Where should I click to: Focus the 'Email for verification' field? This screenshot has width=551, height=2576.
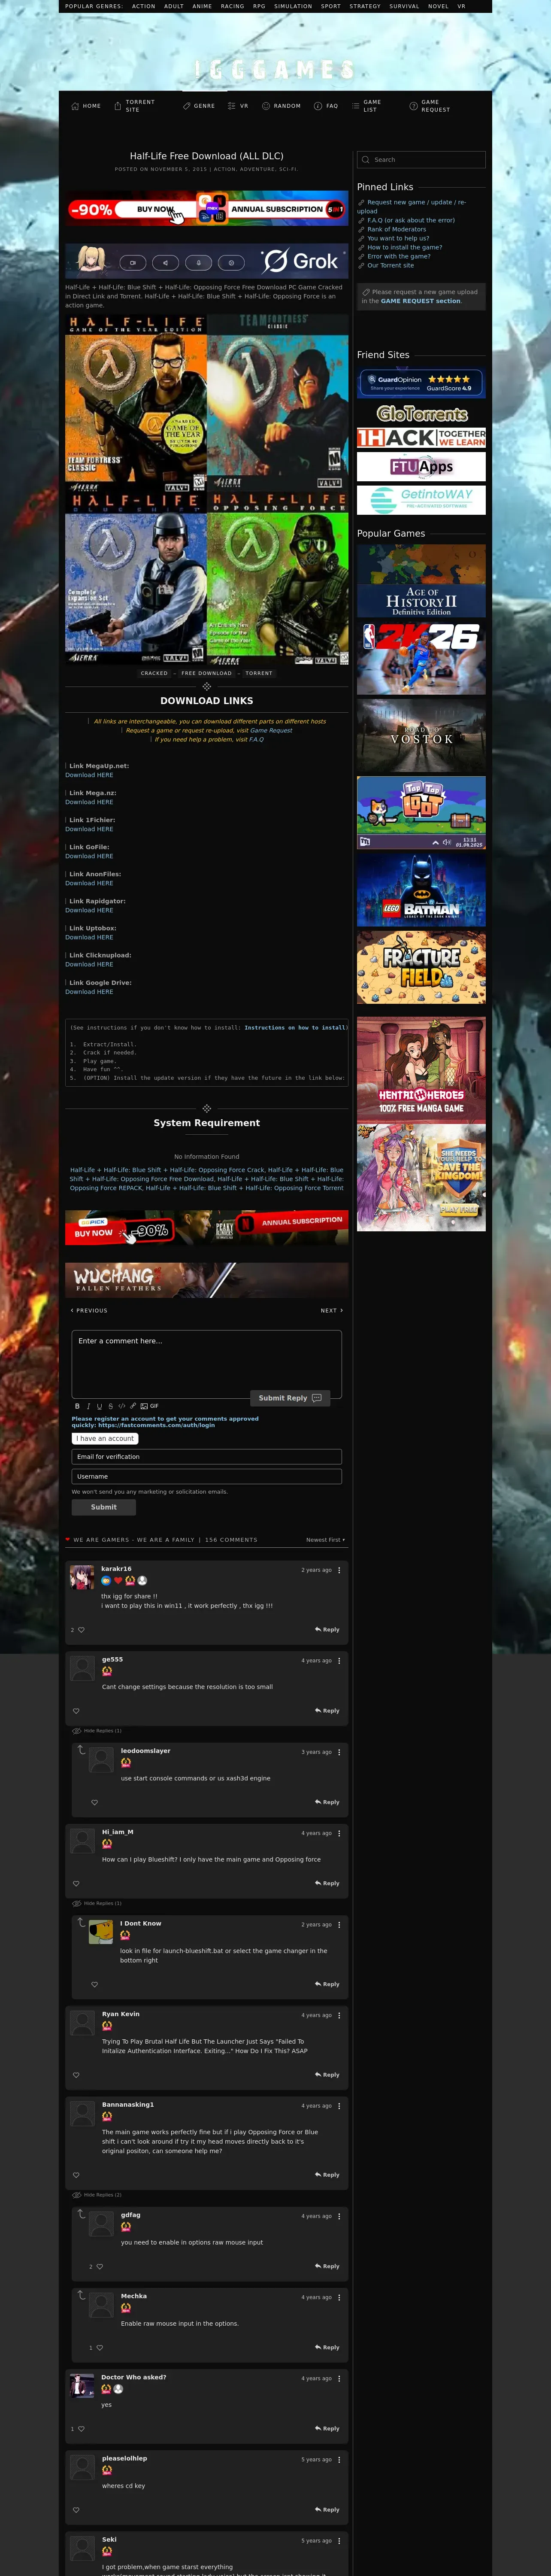click(207, 1457)
